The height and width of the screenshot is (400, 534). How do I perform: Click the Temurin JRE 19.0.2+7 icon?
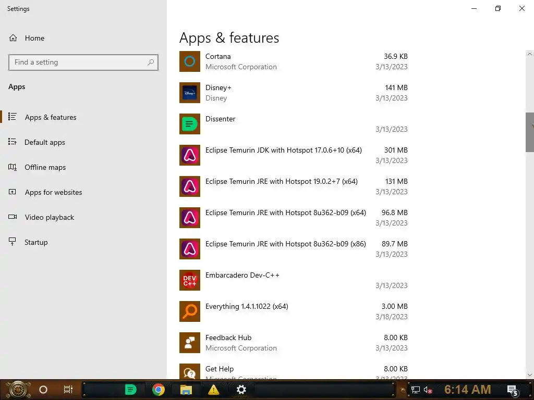[x=190, y=187]
